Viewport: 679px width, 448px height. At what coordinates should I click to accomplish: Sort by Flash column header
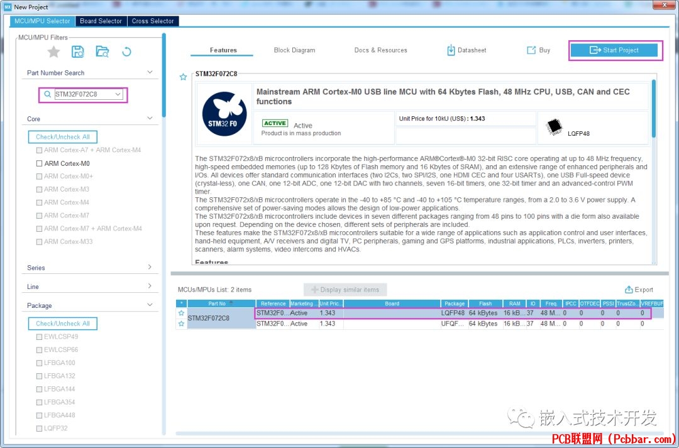click(x=485, y=303)
